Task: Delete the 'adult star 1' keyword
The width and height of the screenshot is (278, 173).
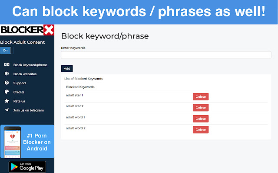Action: click(200, 96)
